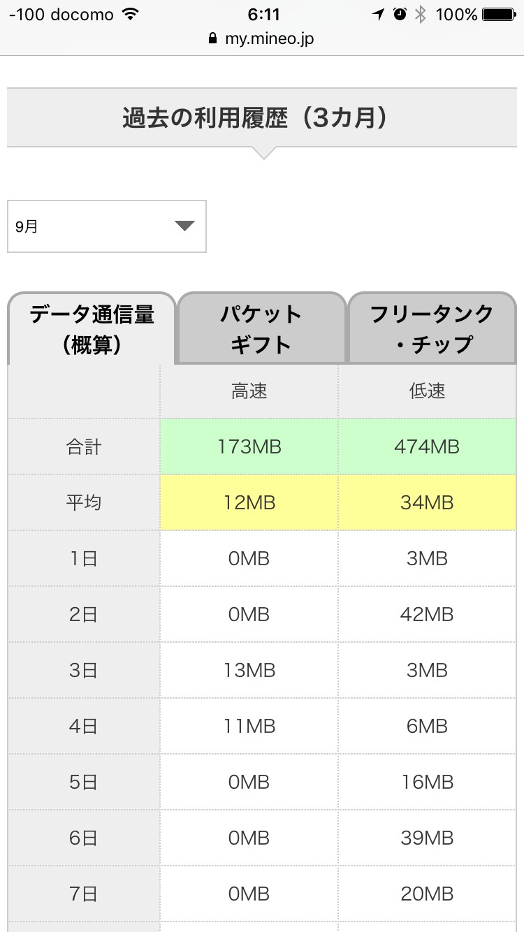Tap the Bluetooth icon in status bar
Image resolution: width=524 pixels, height=932 pixels.
(x=420, y=15)
